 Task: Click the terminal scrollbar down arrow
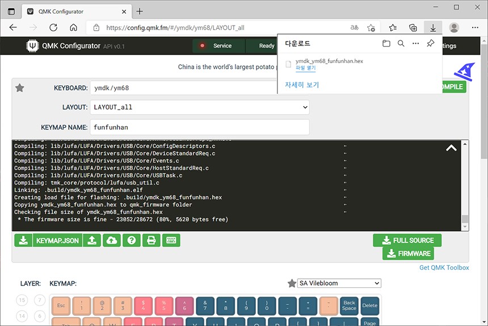[465, 227]
